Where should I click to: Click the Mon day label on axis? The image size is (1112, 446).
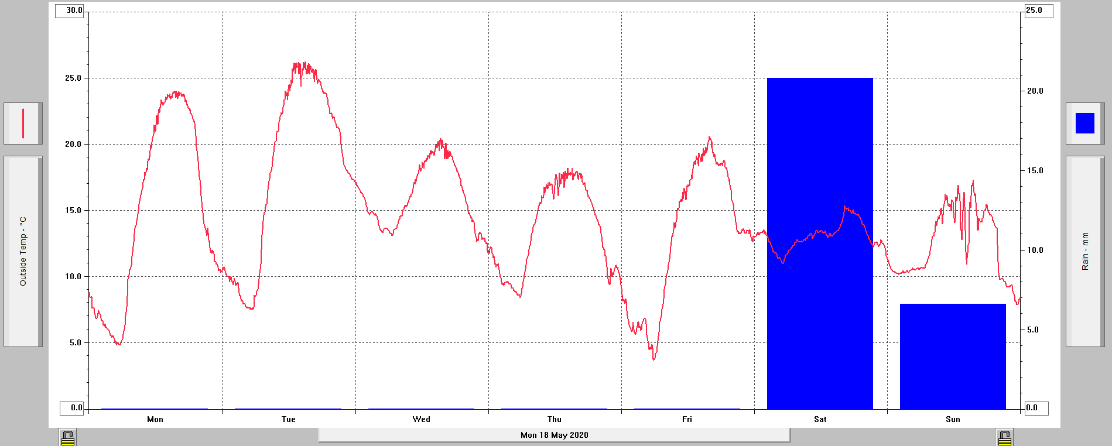pyautogui.click(x=155, y=419)
